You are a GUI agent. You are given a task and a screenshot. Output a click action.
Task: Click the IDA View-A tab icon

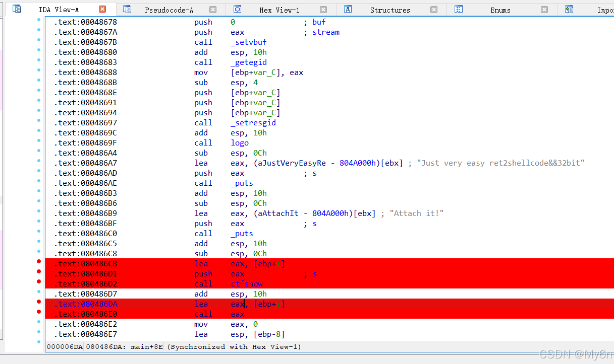pyautogui.click(x=17, y=9)
